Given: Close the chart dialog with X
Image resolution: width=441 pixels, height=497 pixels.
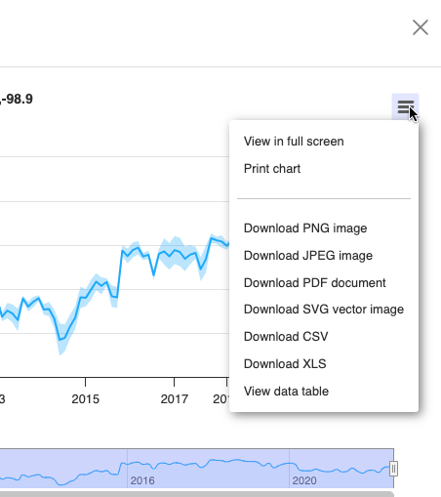Looking at the screenshot, I should tap(421, 27).
